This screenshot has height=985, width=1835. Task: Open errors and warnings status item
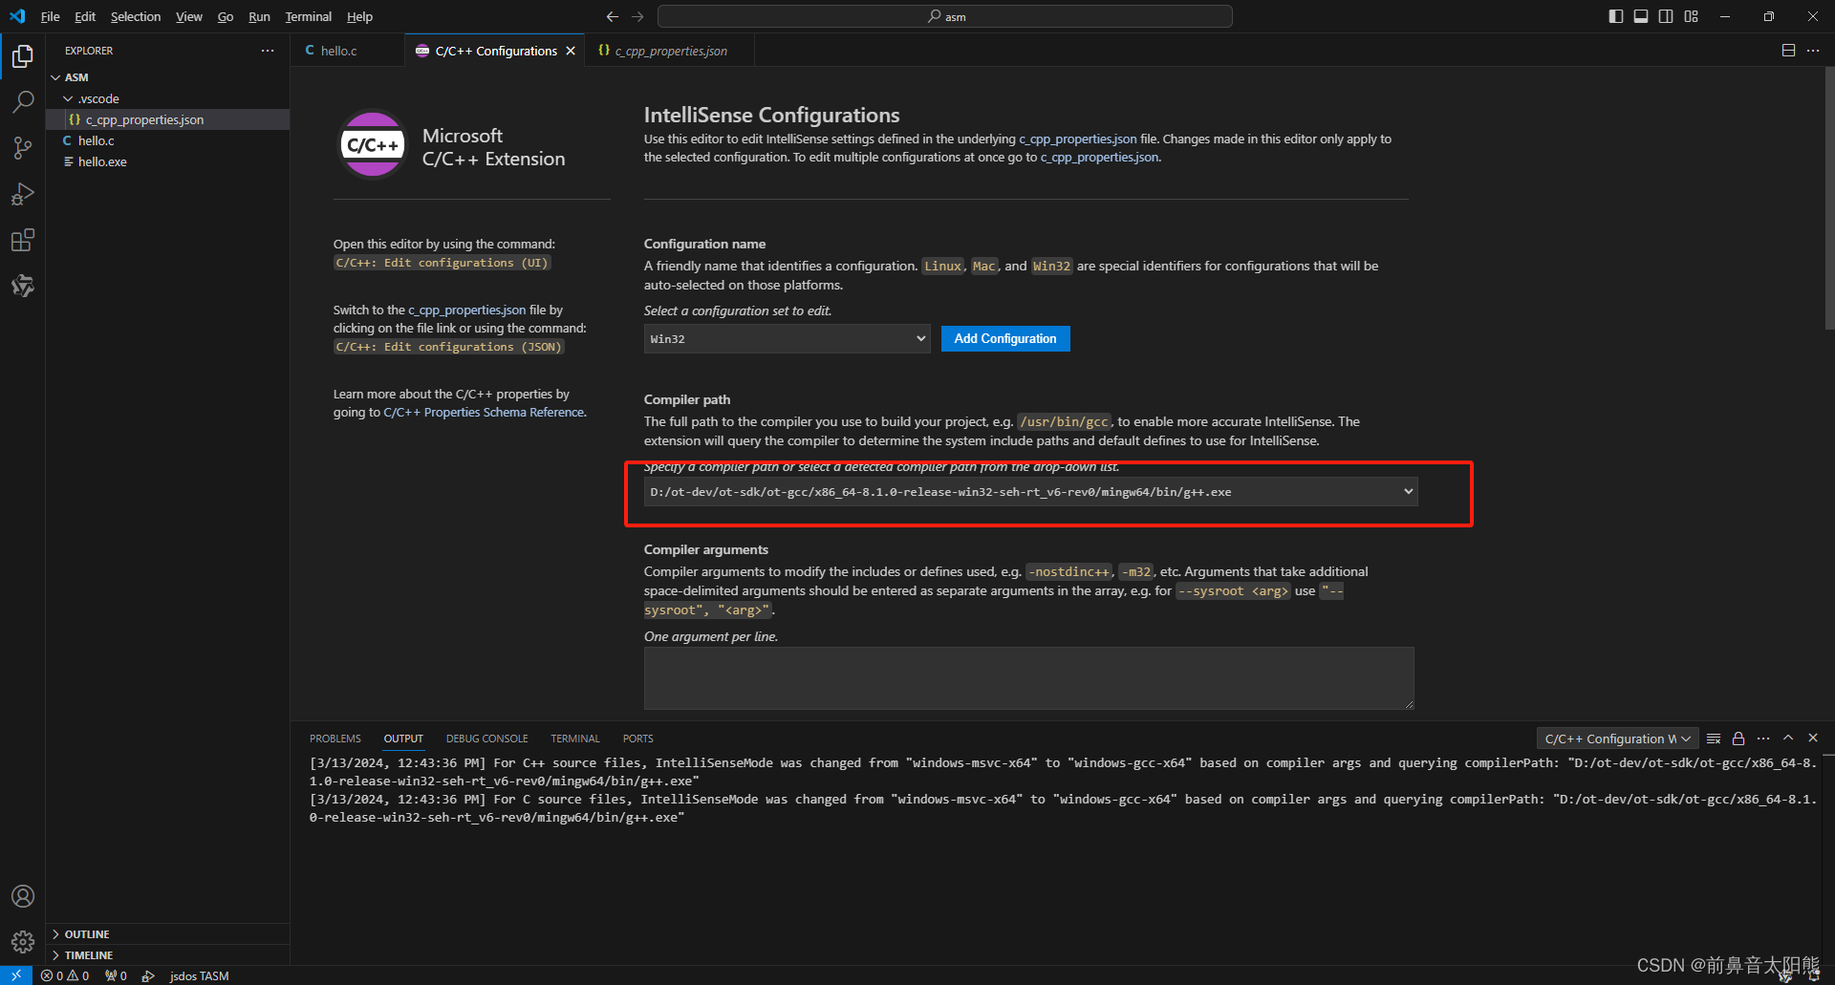pos(65,975)
